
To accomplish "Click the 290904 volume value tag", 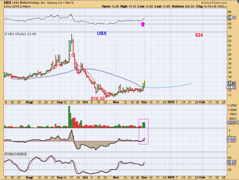I will (233, 122).
